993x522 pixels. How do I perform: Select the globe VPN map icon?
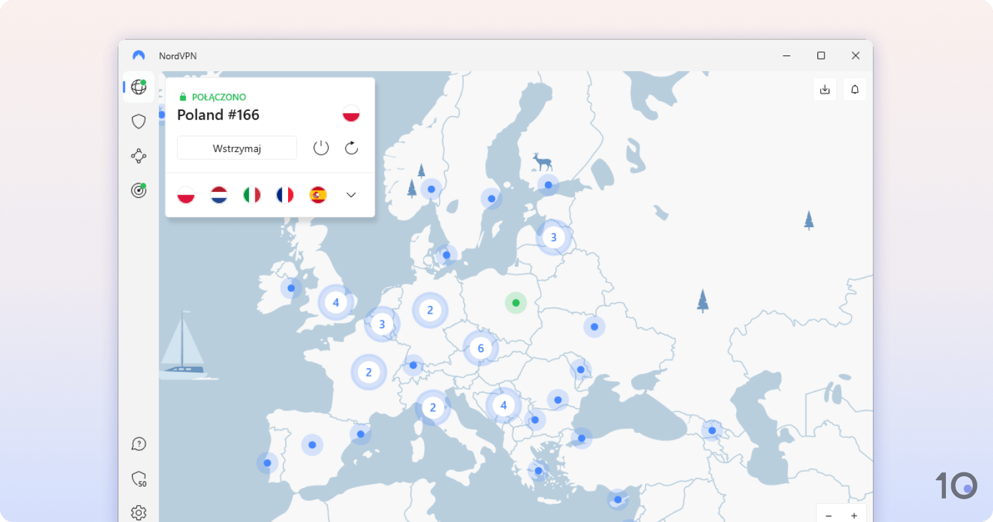(x=138, y=87)
